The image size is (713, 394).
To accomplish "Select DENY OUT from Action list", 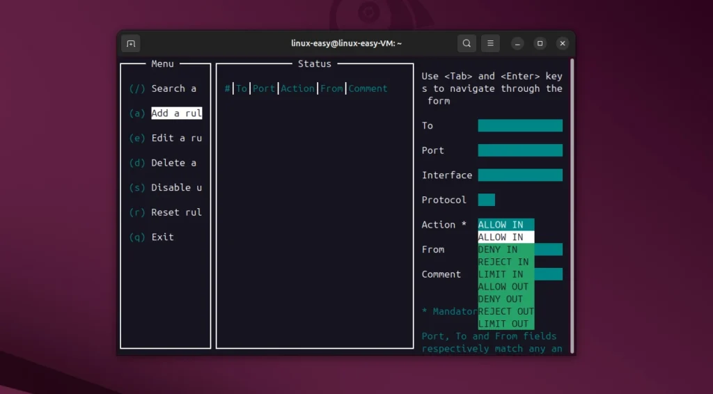I will tap(506, 299).
